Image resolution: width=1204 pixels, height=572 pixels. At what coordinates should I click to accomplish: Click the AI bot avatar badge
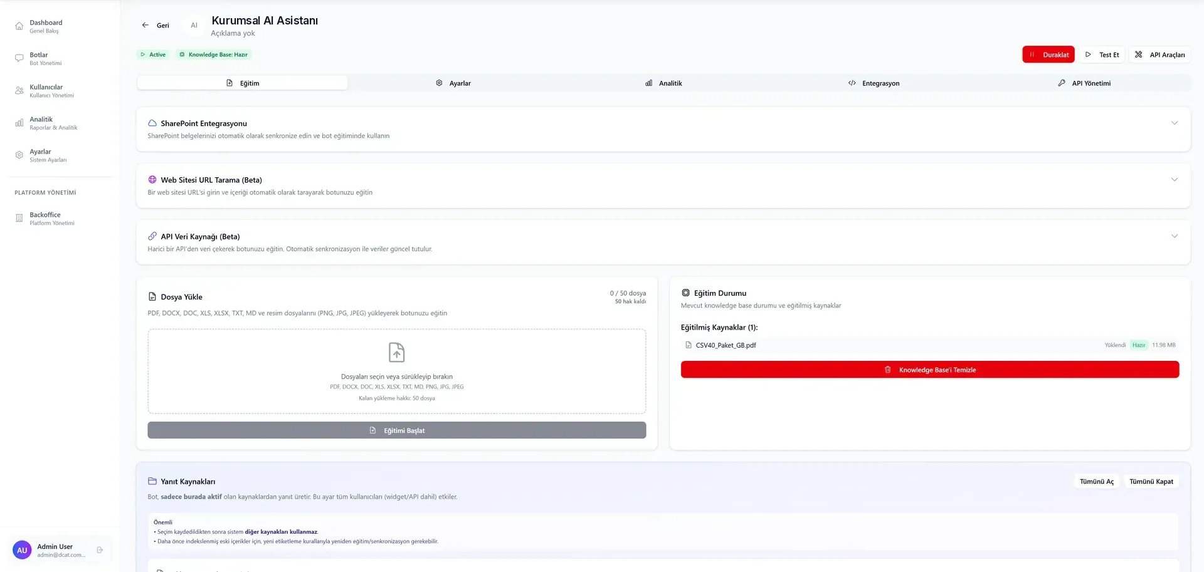tap(194, 25)
